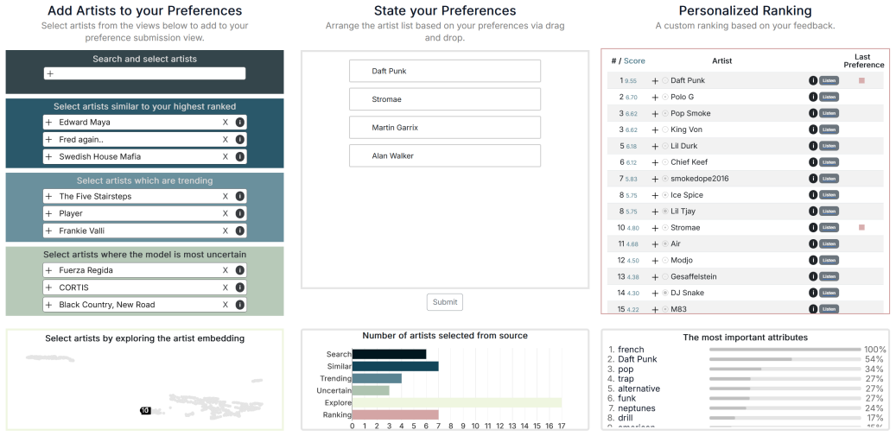This screenshot has width=896, height=436.
Task: Select the 'neptunes' attribute row
Action: point(747,408)
